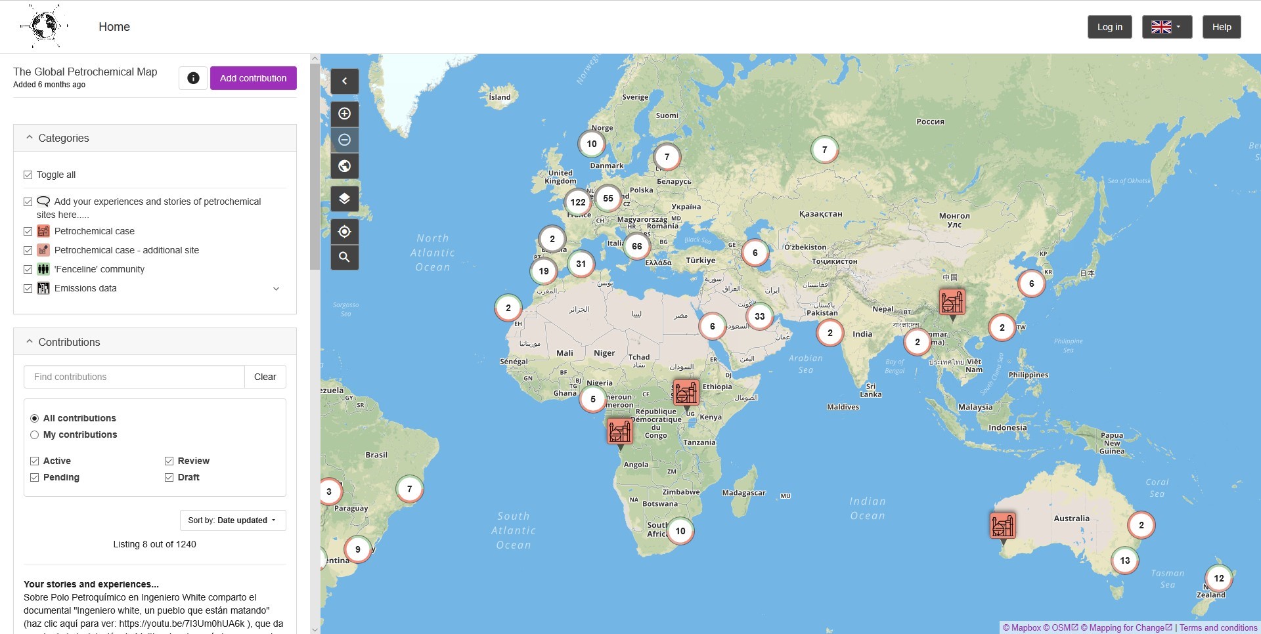
Task: Click the Find contributions search field
Action: [134, 377]
